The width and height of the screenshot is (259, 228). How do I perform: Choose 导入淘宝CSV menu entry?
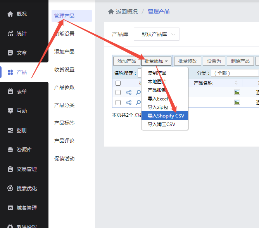[161, 124]
